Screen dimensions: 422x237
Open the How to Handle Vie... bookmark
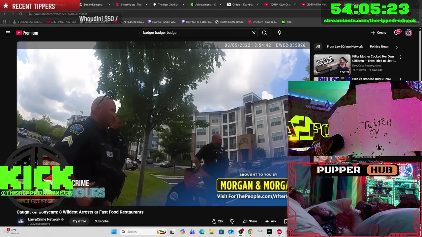[x=162, y=22]
